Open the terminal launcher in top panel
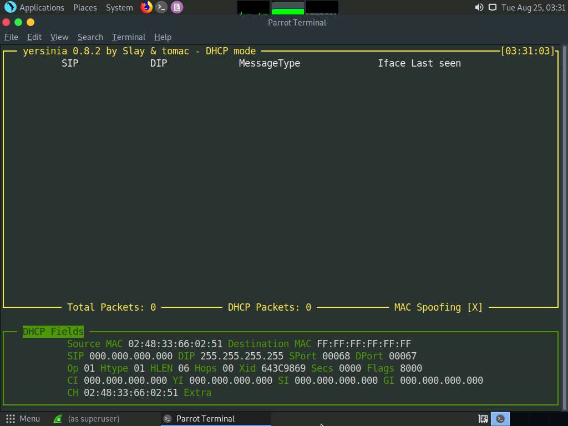568x426 pixels. [161, 7]
